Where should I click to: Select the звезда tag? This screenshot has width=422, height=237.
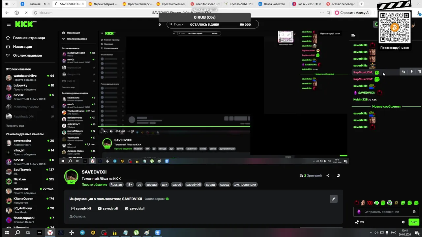click(x=151, y=185)
